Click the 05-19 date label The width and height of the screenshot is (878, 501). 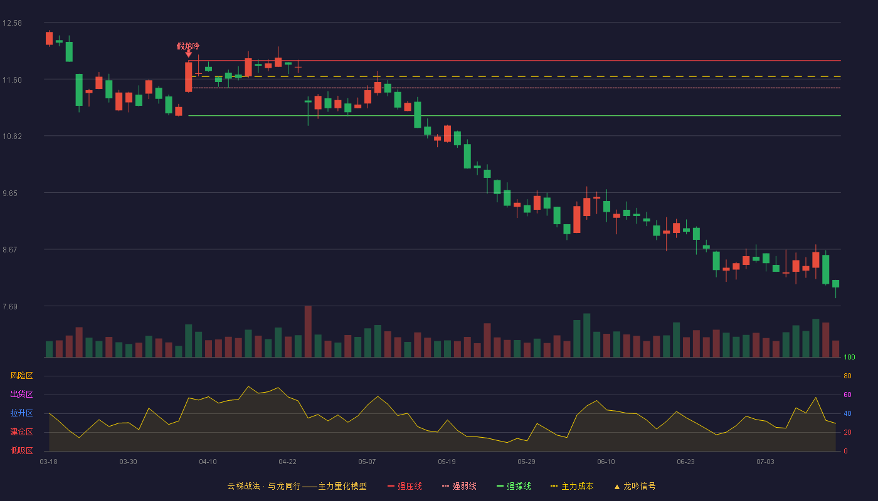point(447,462)
